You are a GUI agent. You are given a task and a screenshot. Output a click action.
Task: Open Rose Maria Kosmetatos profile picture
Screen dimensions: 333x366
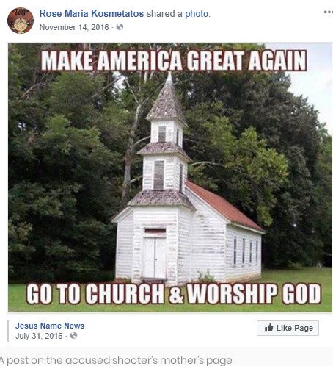point(21,21)
